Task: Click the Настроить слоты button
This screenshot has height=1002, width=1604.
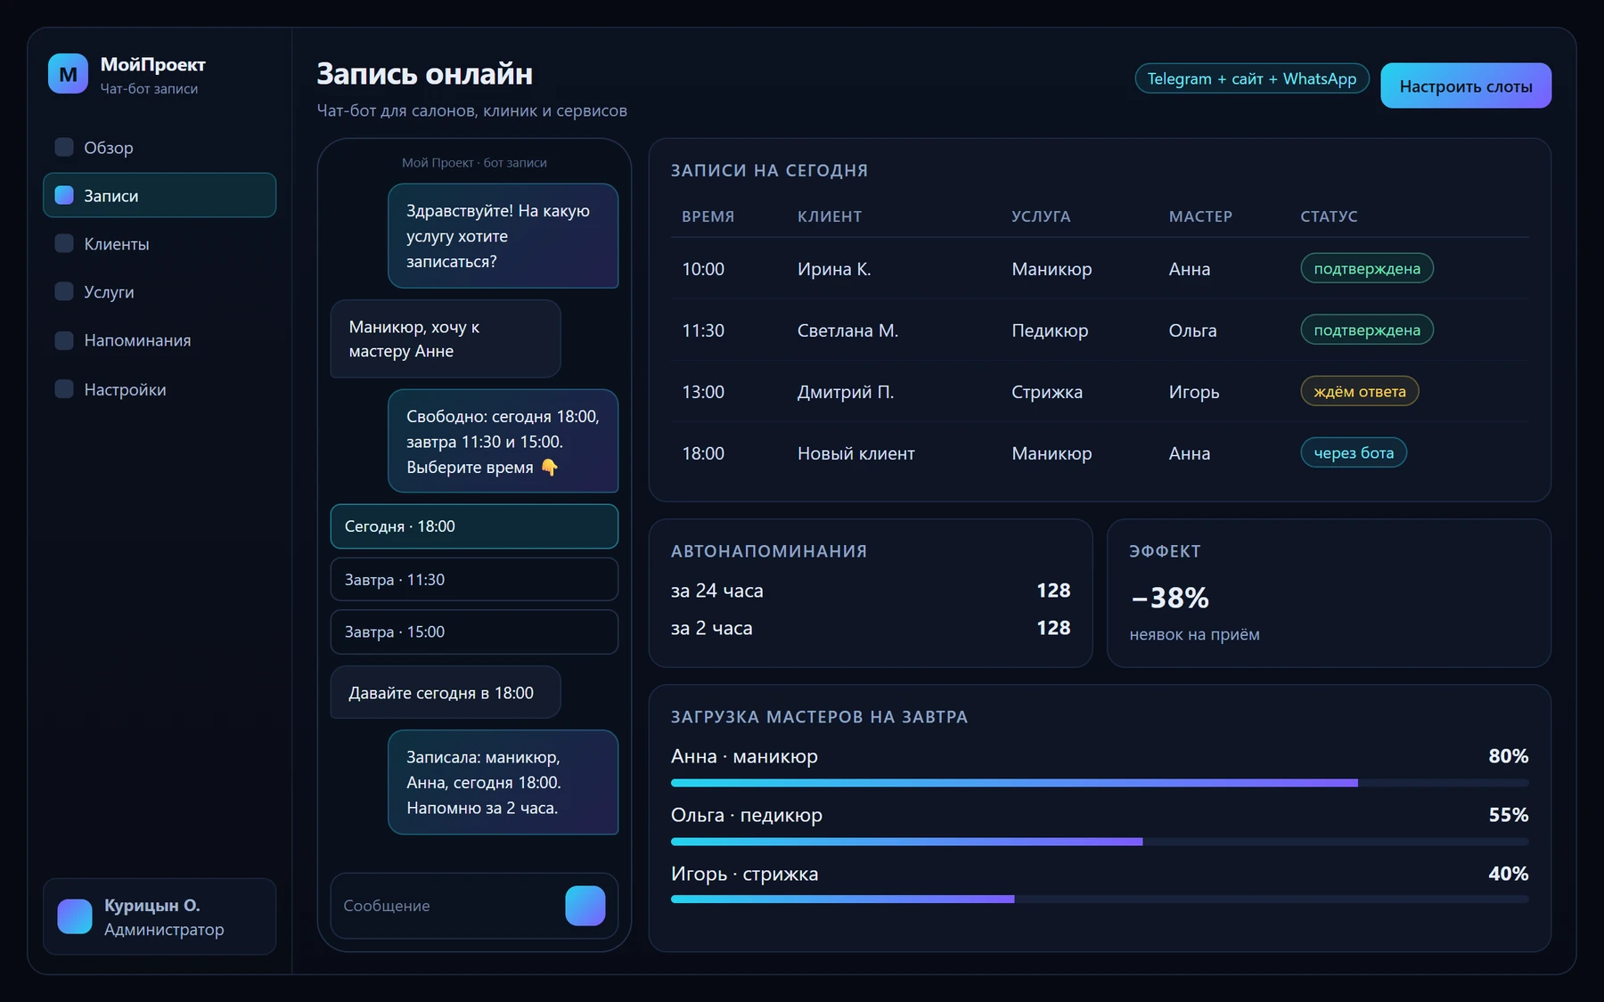Action: [1466, 86]
